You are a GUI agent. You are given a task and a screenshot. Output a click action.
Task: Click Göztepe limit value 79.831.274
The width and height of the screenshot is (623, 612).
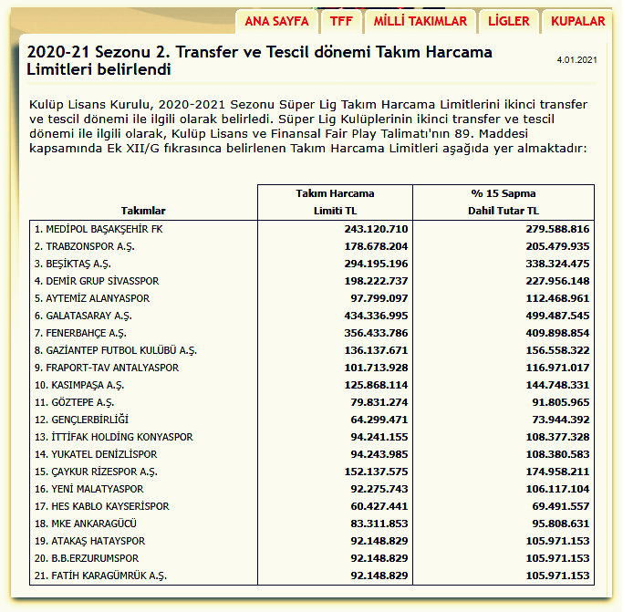[379, 402]
